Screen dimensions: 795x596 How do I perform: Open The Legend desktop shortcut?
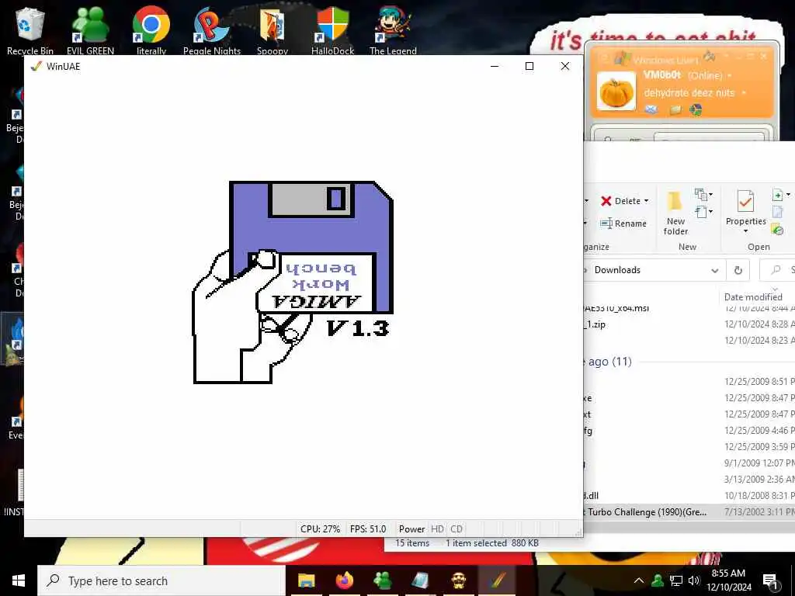coord(393,30)
